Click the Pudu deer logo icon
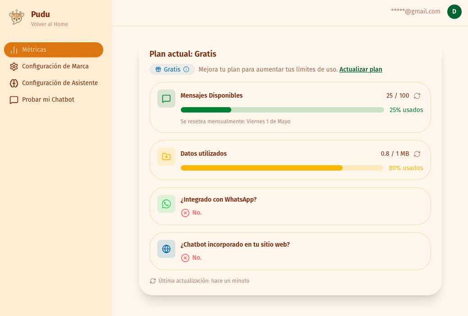 coord(17,17)
